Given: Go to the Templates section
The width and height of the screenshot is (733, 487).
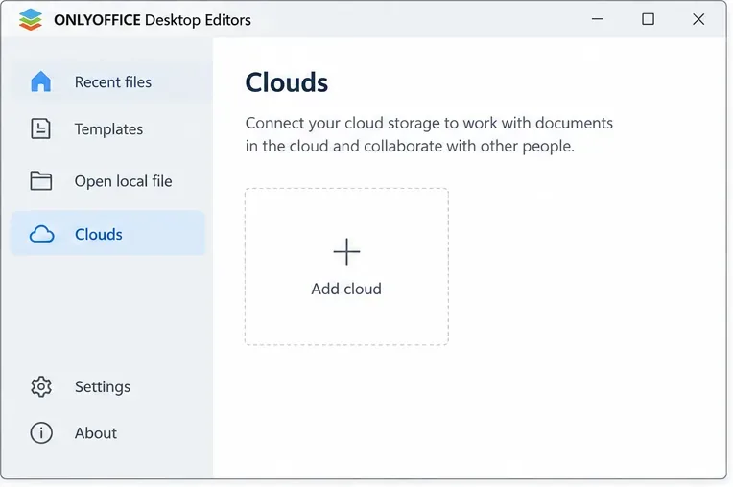Looking at the screenshot, I should 108,128.
